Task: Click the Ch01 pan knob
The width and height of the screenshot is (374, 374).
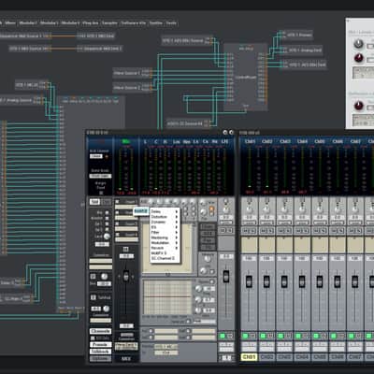Action: [249, 209]
